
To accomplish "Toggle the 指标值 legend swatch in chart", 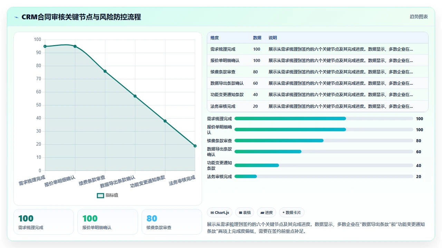I will tap(100, 195).
